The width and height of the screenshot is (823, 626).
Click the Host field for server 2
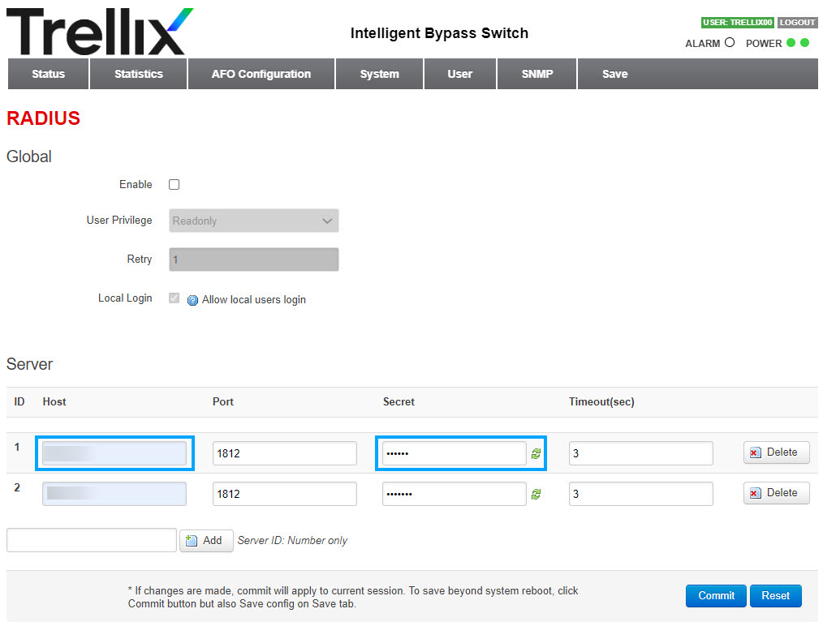114,494
